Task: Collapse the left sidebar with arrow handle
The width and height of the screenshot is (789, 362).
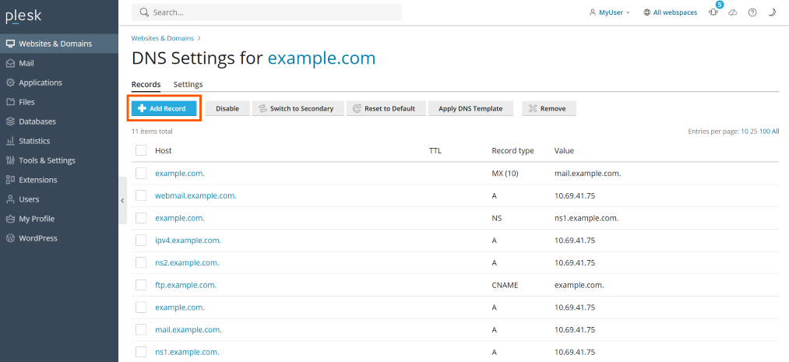Action: pos(122,200)
